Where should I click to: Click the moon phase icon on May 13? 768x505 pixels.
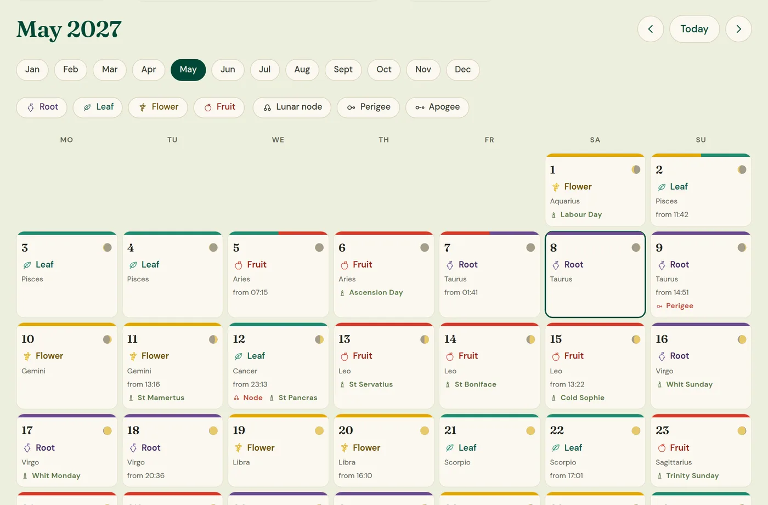click(425, 339)
